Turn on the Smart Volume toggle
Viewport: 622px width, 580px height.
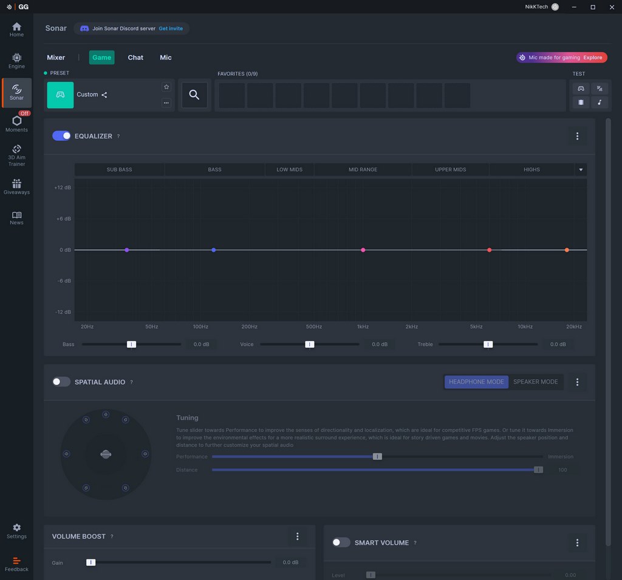pos(341,542)
